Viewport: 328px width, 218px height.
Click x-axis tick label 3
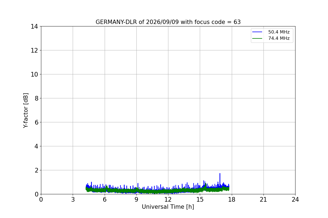[73, 199]
